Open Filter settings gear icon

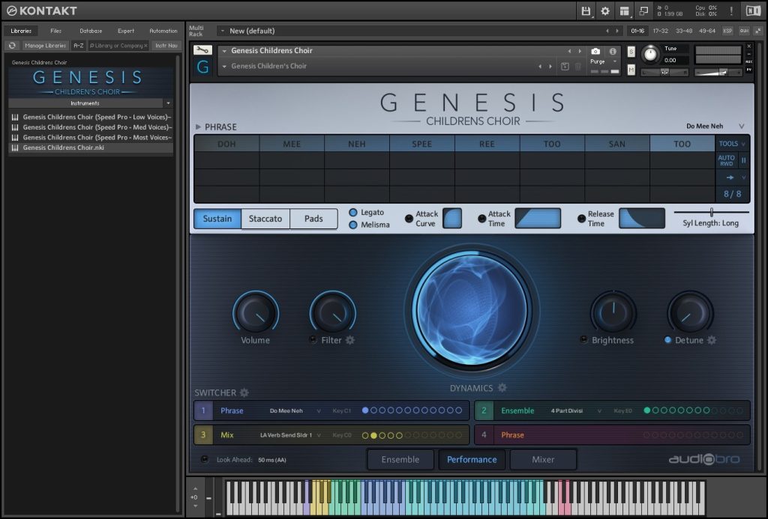[x=350, y=340]
